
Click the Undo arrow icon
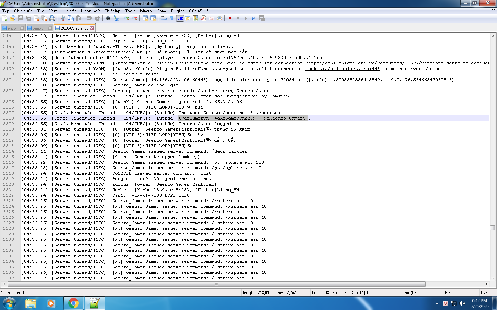coord(89,18)
